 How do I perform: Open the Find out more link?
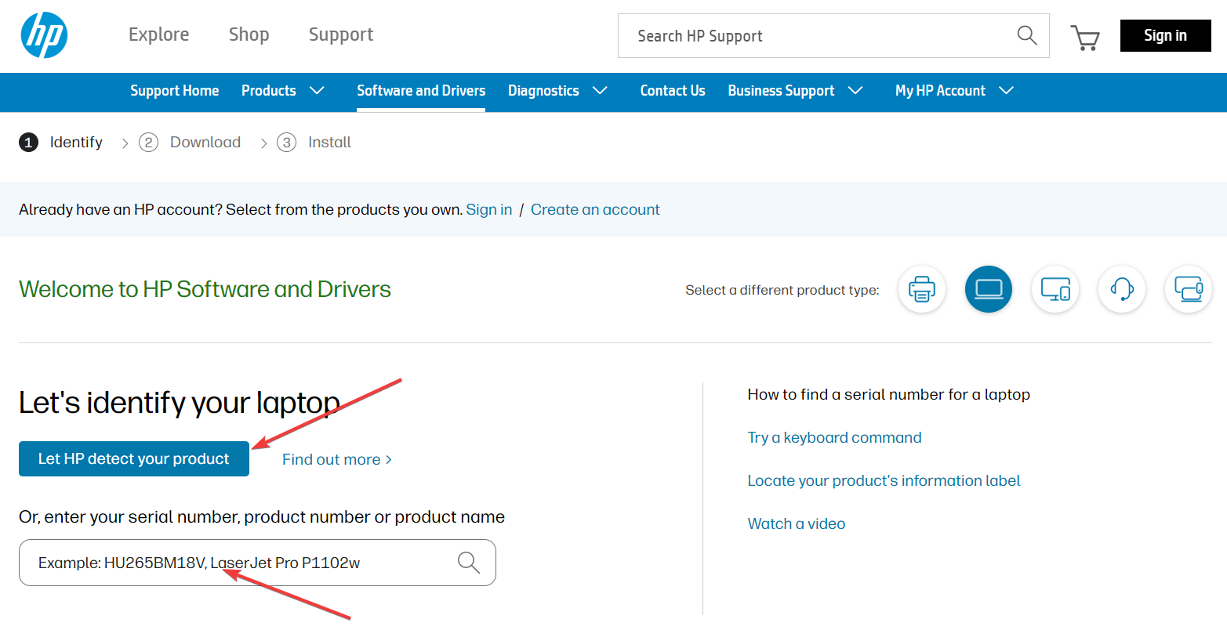pos(337,460)
